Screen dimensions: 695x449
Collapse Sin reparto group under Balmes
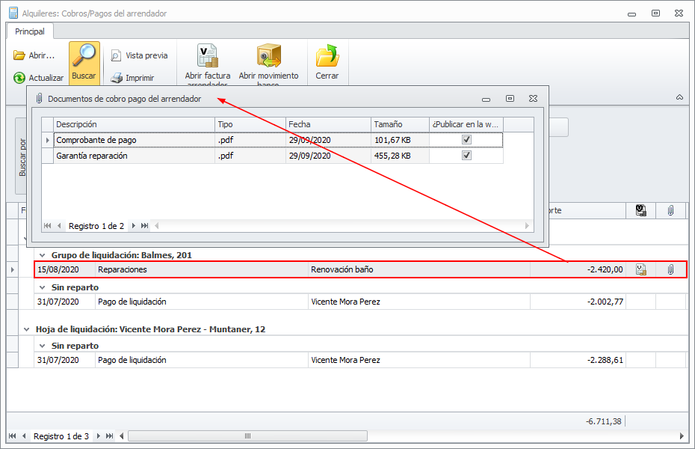point(42,287)
